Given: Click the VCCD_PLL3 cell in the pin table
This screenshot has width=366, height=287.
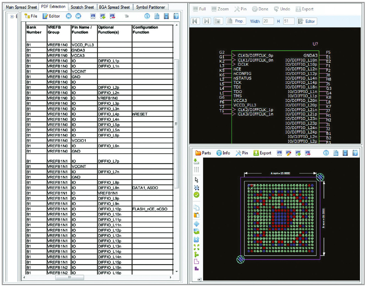Looking at the screenshot, I should click(x=84, y=45).
